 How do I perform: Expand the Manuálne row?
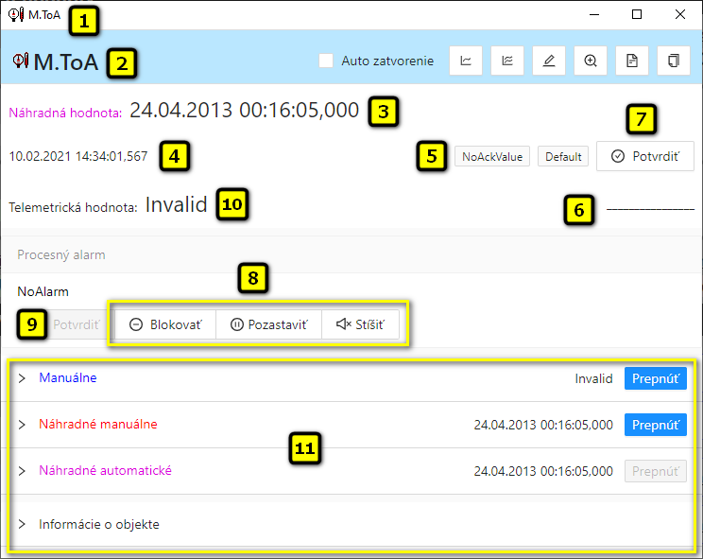(22, 378)
